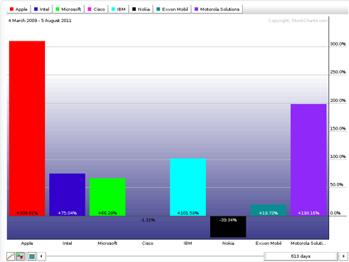
Task: Click the Exxon Mobil axis label below chart
Action: pos(269,243)
